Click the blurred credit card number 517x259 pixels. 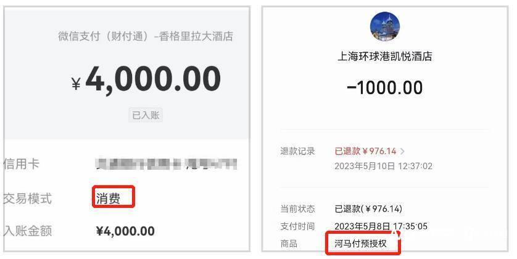click(x=166, y=164)
